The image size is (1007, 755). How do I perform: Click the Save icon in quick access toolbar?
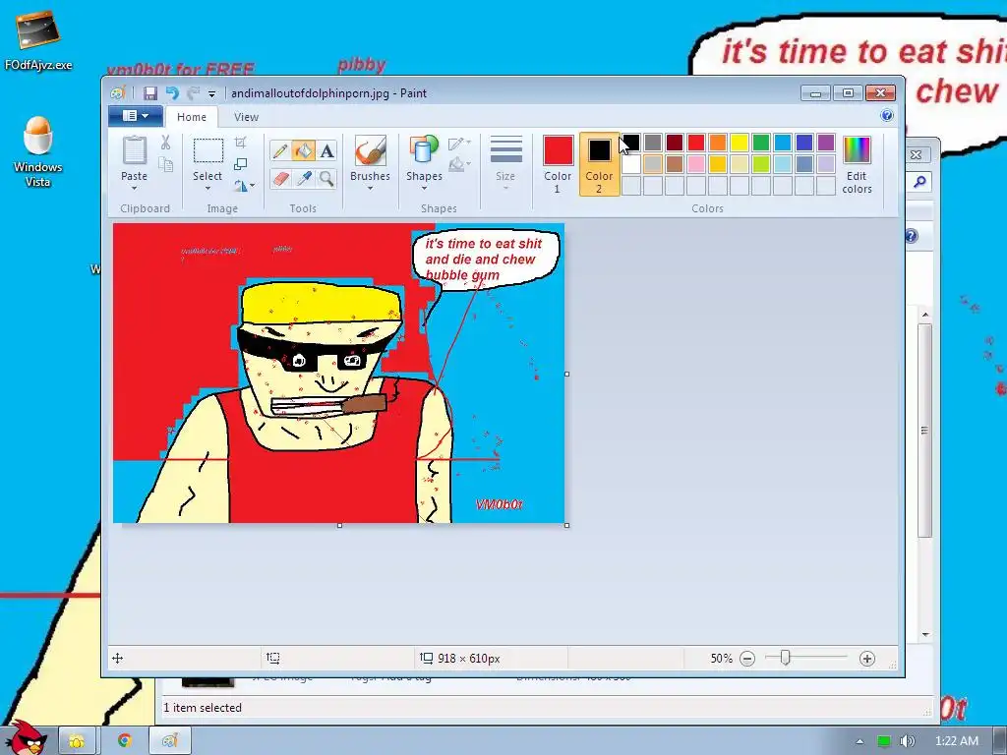click(x=150, y=93)
